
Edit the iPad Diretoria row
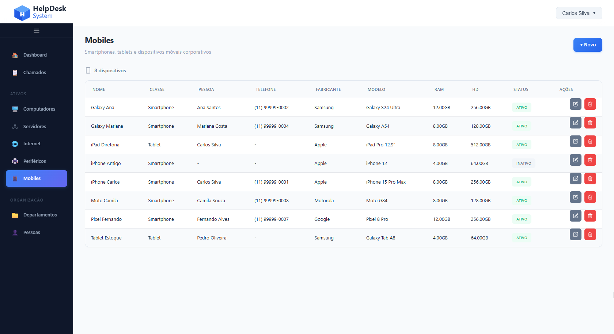coord(575,142)
